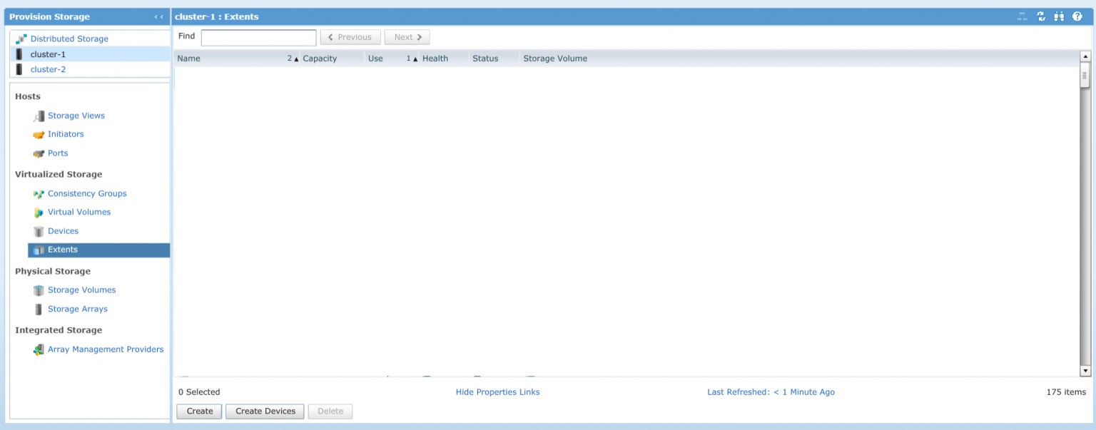Screen dimensions: 1096x430
Task: Click the Virtual Volumes icon
Action: click(39, 213)
